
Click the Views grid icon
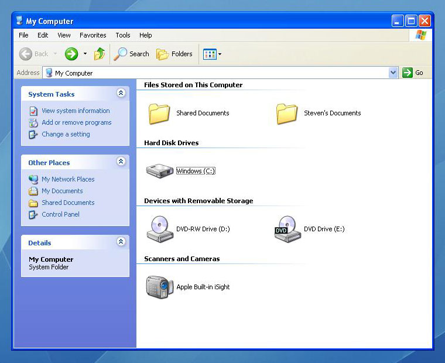coord(210,54)
